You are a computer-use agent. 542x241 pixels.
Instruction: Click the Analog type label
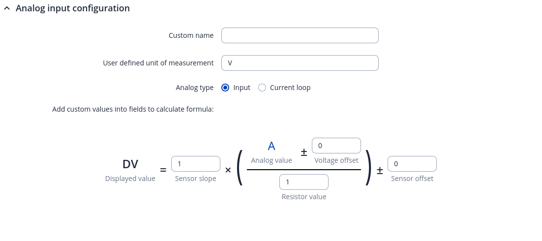point(194,88)
